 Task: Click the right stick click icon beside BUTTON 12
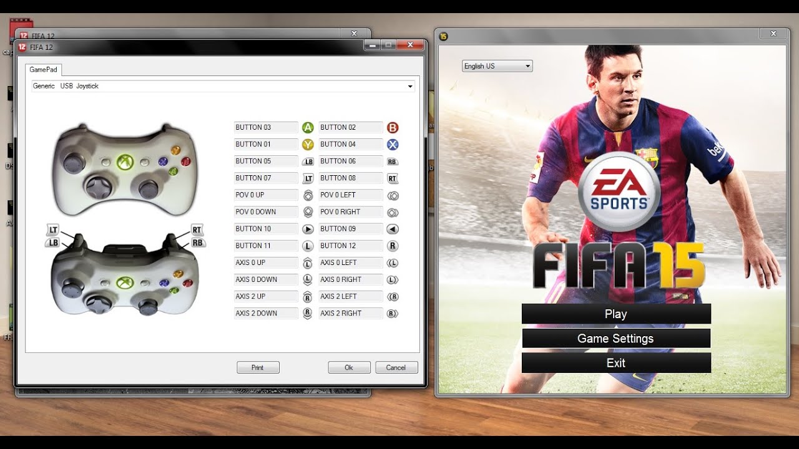pyautogui.click(x=393, y=246)
